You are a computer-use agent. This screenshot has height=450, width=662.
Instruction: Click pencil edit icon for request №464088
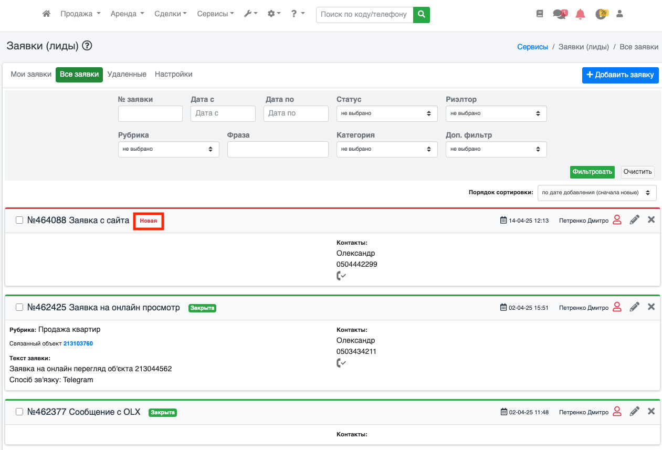tap(634, 220)
